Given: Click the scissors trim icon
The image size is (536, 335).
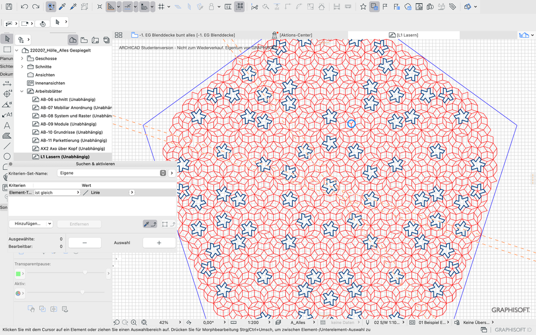Looking at the screenshot, I should tap(255, 6).
